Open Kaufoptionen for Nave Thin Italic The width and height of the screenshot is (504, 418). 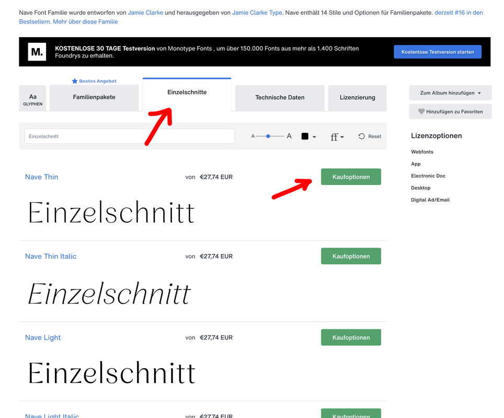pos(351,256)
